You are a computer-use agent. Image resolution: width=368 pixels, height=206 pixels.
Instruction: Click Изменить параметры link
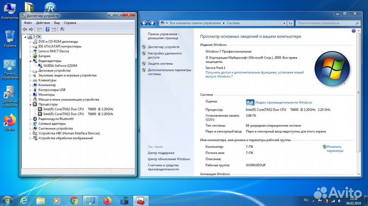click(335, 149)
